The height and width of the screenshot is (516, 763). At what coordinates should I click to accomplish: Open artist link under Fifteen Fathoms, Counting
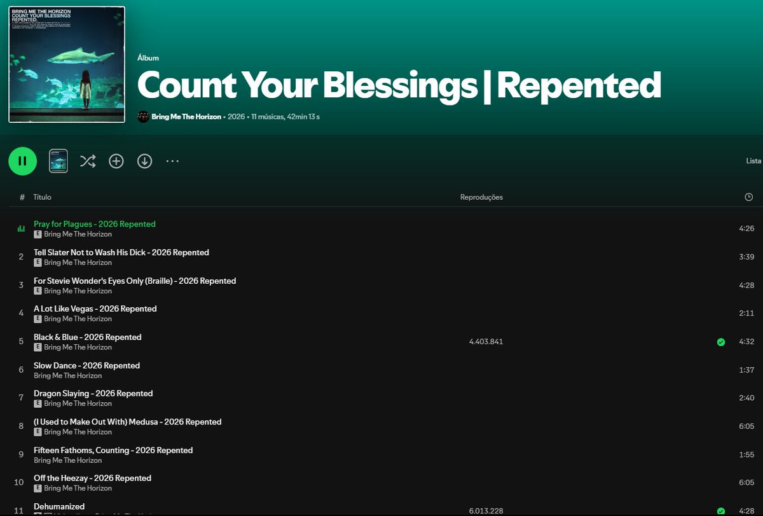68,460
